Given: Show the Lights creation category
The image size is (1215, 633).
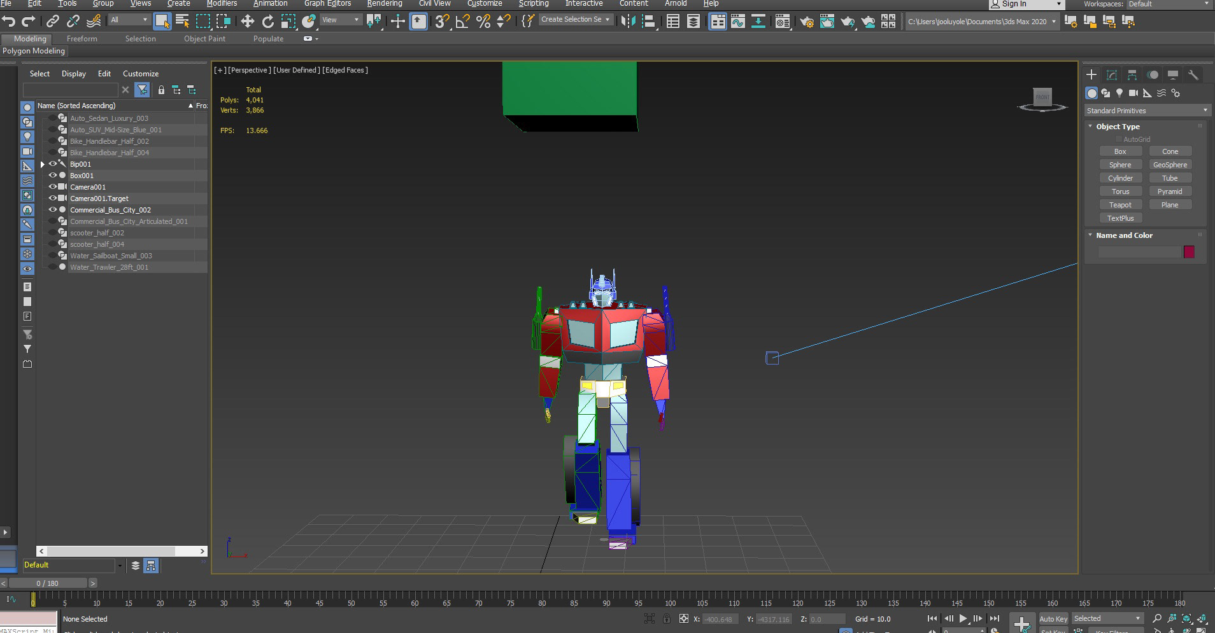Looking at the screenshot, I should (x=1119, y=93).
